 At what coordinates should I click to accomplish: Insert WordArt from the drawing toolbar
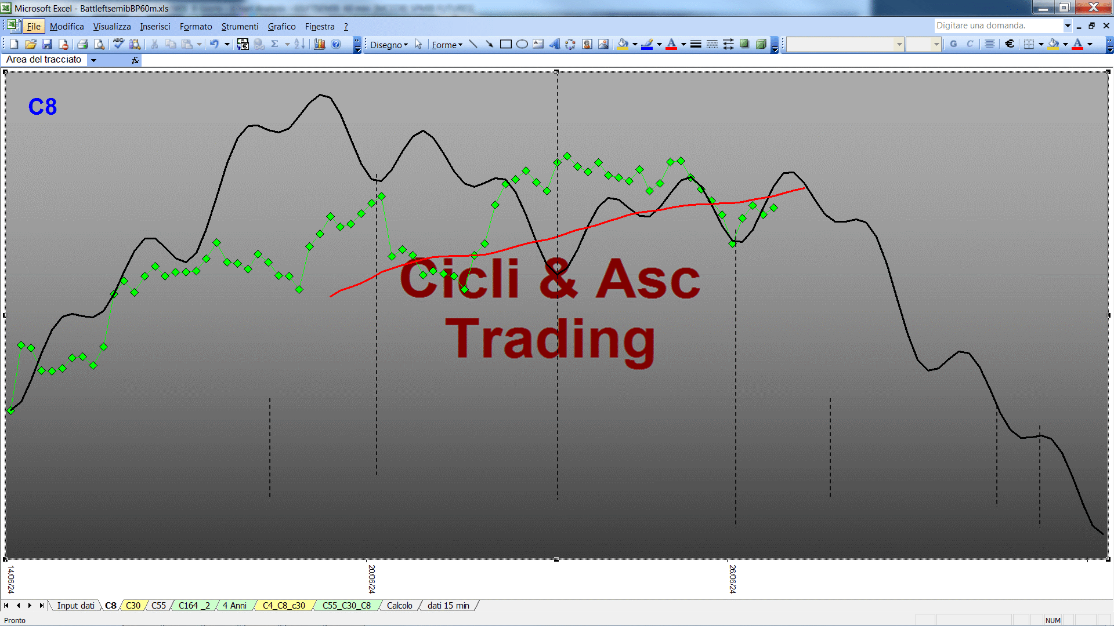click(555, 44)
